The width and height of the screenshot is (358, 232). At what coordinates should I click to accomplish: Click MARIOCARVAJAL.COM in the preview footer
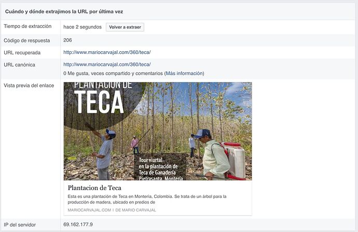coord(89,210)
